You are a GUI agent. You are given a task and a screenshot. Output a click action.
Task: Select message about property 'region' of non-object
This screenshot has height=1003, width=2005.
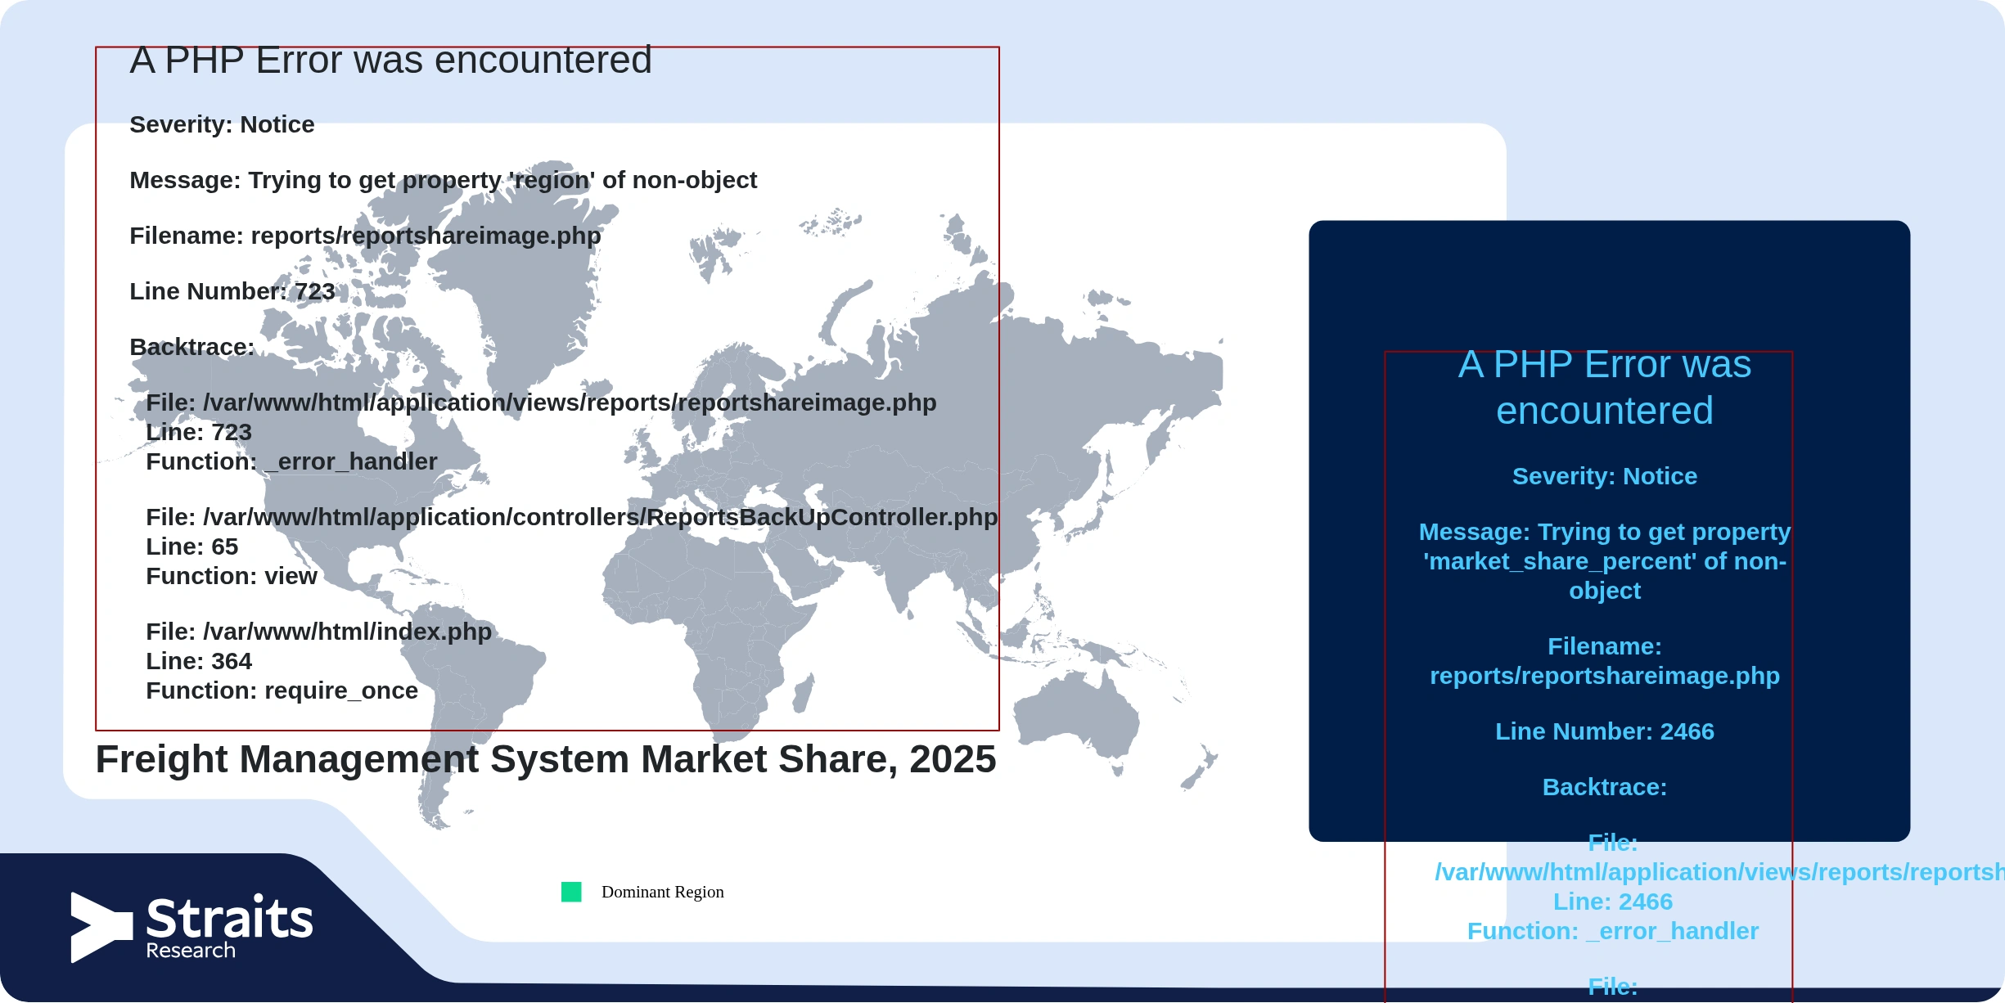click(x=443, y=180)
